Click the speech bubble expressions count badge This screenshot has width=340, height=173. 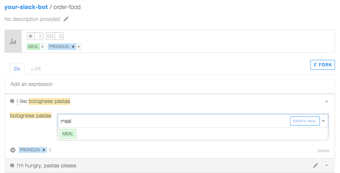point(35,36)
